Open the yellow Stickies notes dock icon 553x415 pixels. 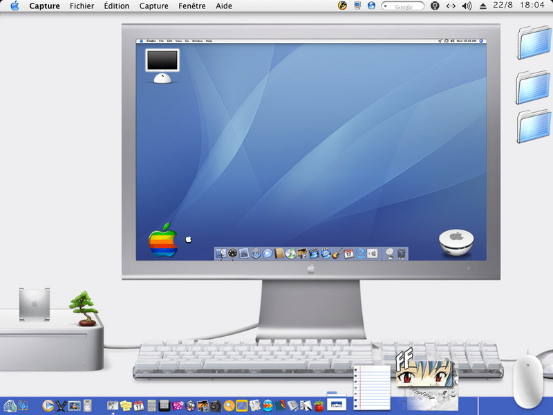[126, 406]
